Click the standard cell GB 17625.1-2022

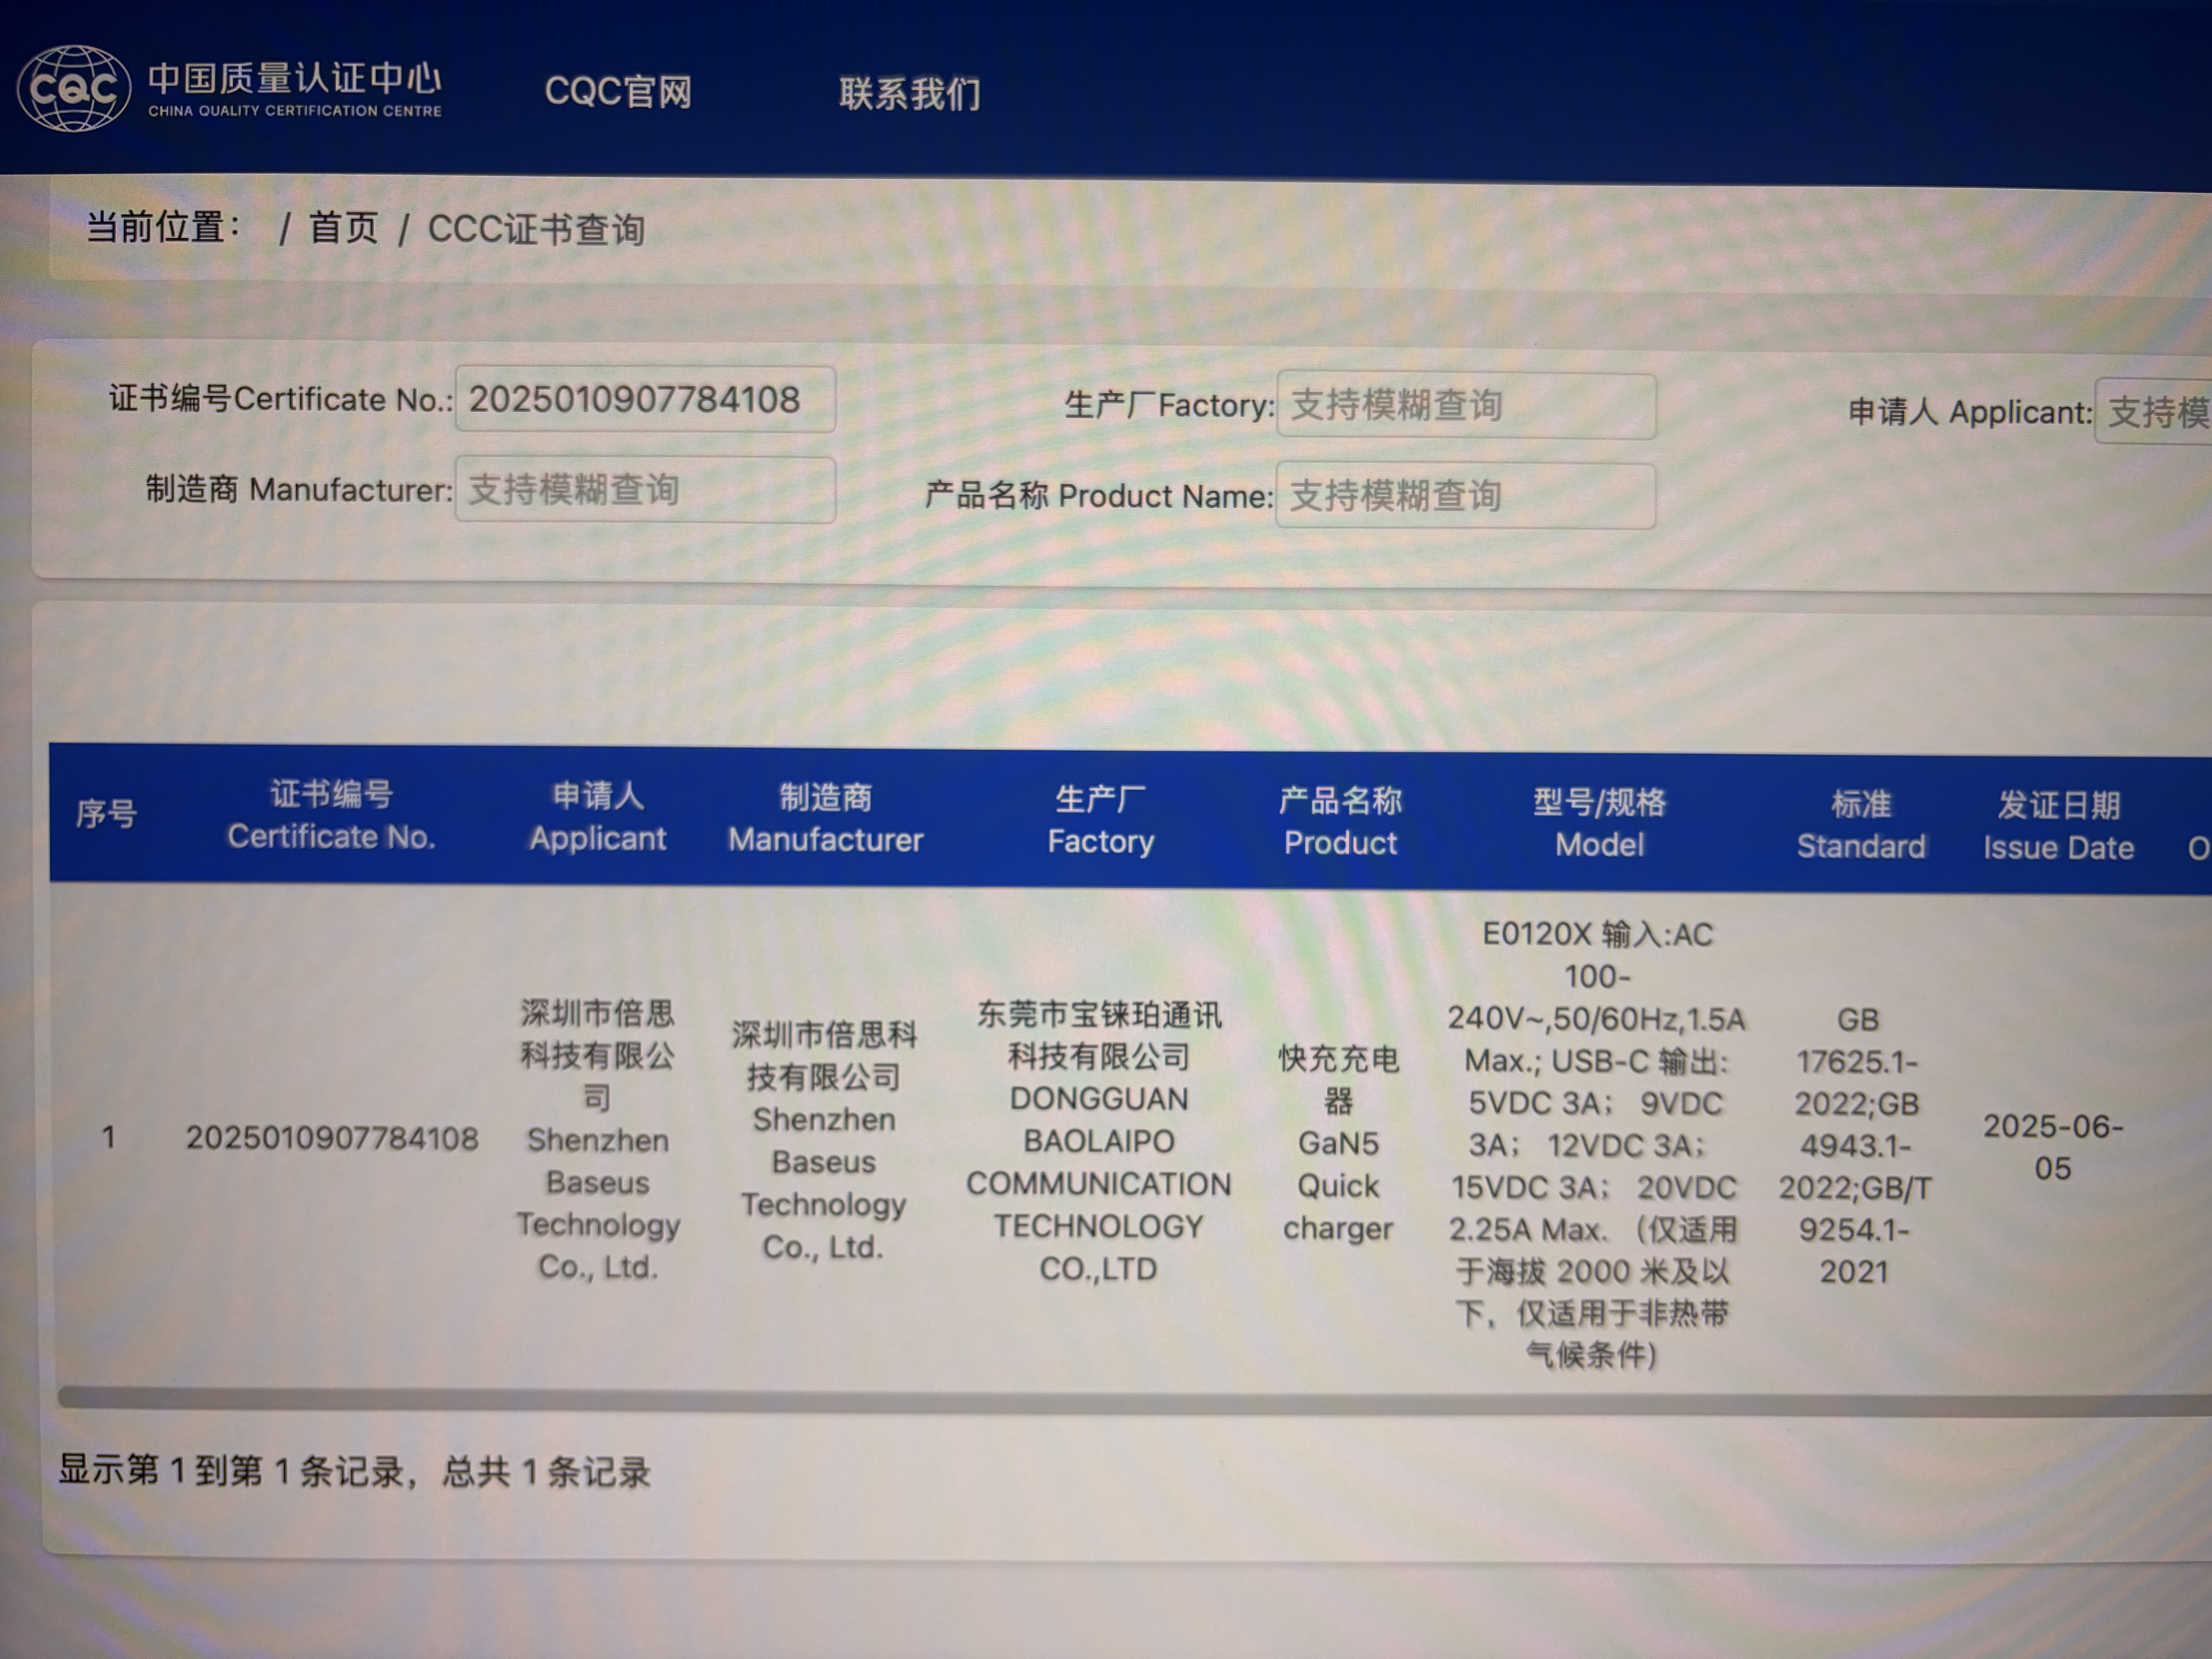coord(1855,1145)
